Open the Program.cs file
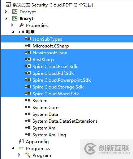133x159 pixels. [38, 149]
